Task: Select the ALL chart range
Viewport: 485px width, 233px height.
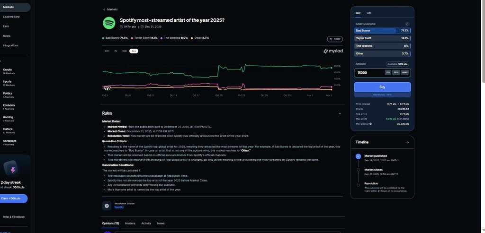Action: pyautogui.click(x=134, y=51)
